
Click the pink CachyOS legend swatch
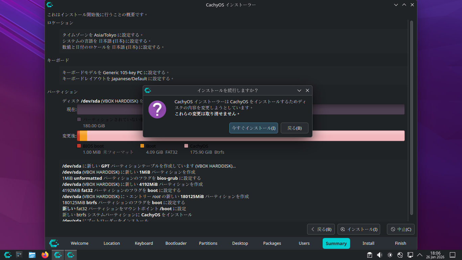[186, 146]
